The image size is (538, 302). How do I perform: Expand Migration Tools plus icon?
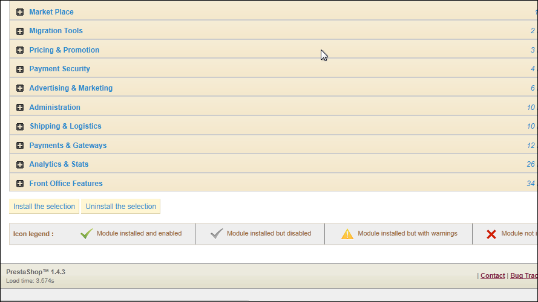click(x=20, y=31)
